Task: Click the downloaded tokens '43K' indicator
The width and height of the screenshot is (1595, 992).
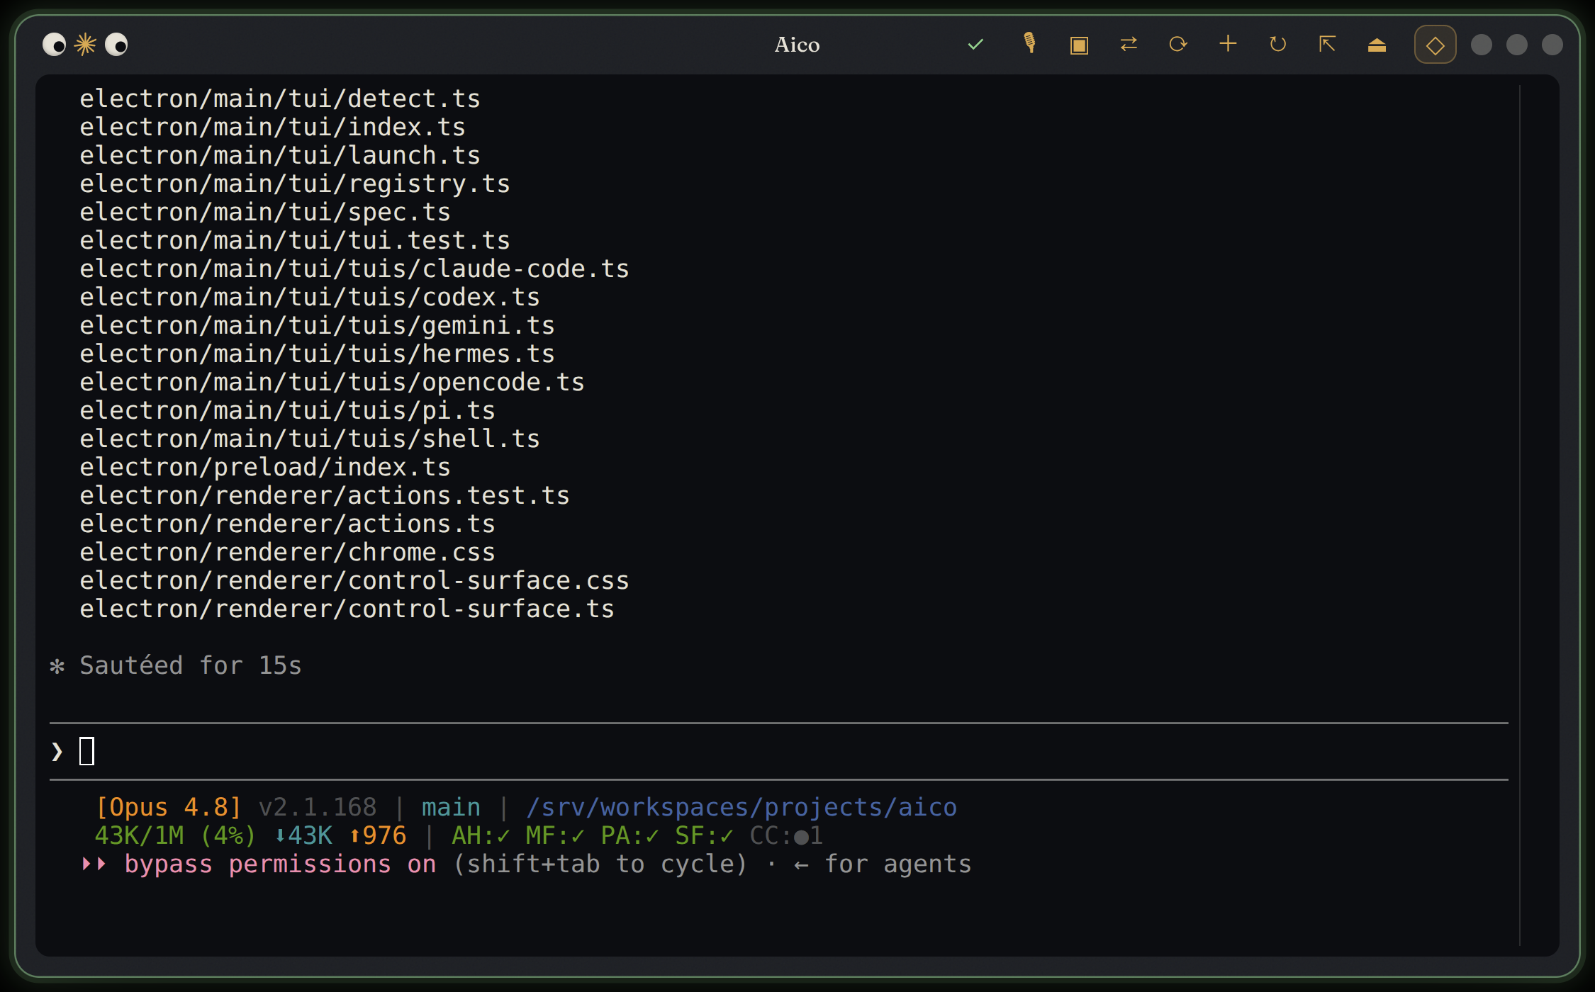Action: coord(303,835)
